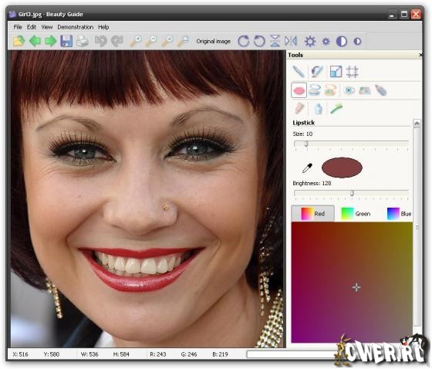Click the rotate clockwise icon
The image size is (432, 369).
point(244,41)
